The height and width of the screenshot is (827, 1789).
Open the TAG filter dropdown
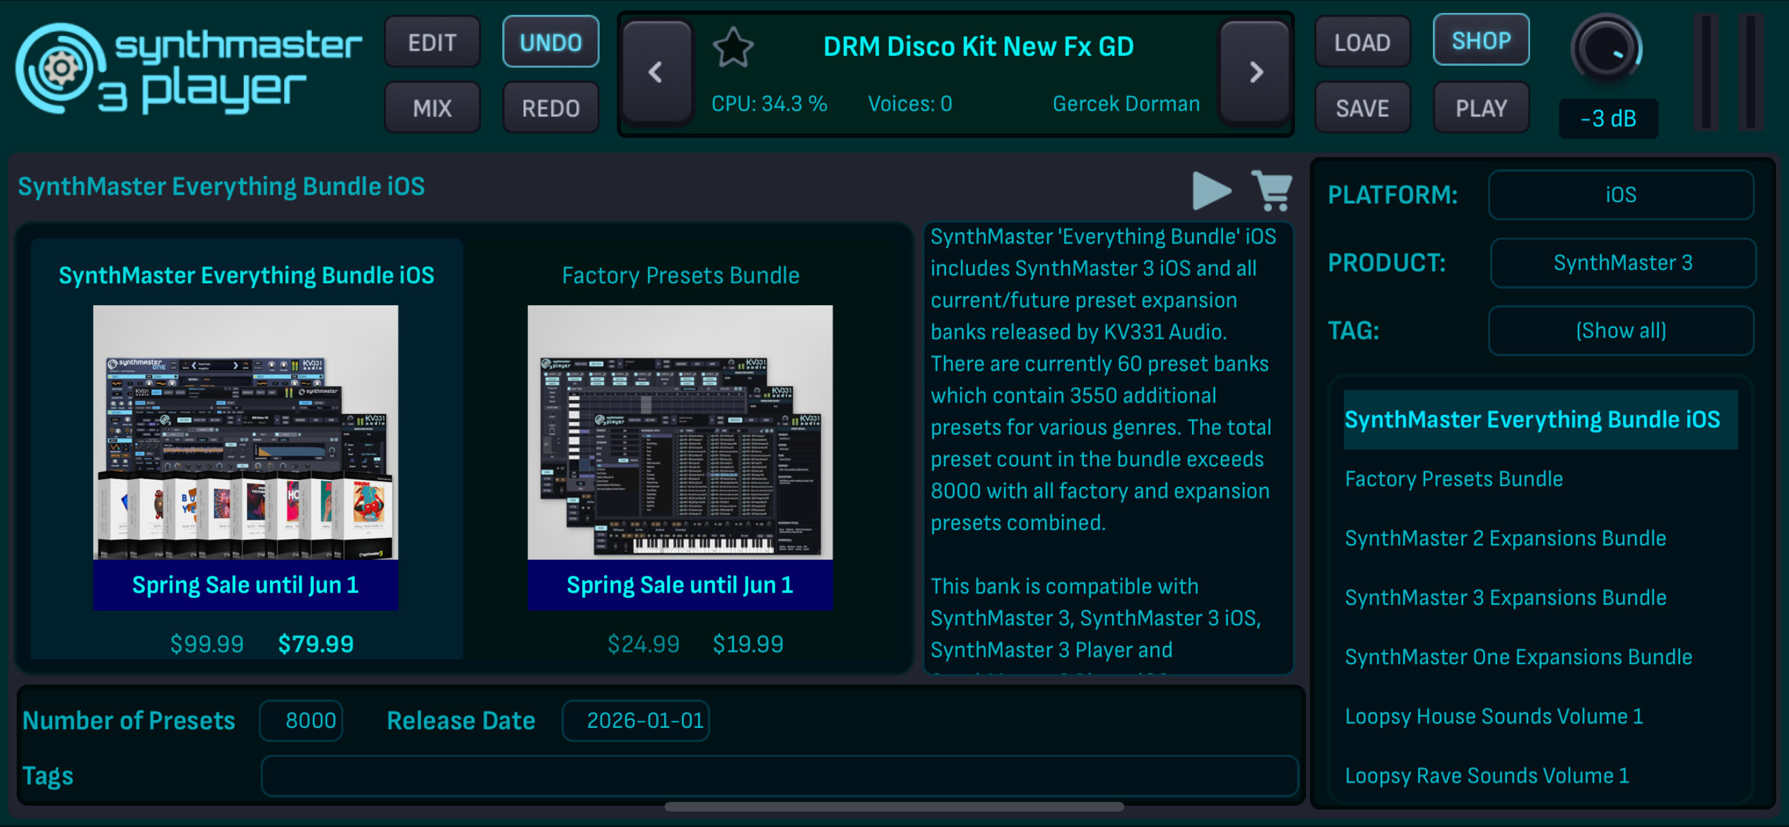1620,330
